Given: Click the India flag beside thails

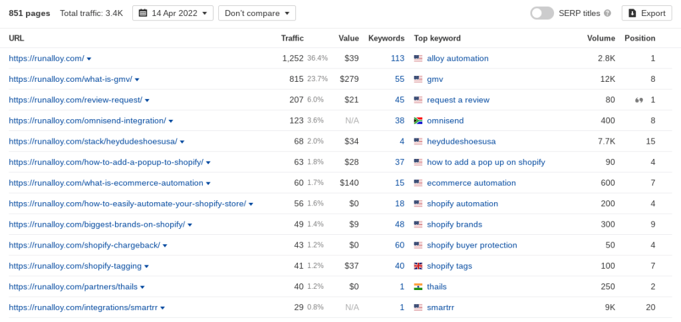Looking at the screenshot, I should point(418,287).
